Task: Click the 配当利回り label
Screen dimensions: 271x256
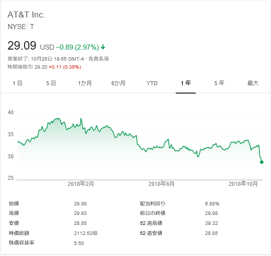Action: point(153,203)
